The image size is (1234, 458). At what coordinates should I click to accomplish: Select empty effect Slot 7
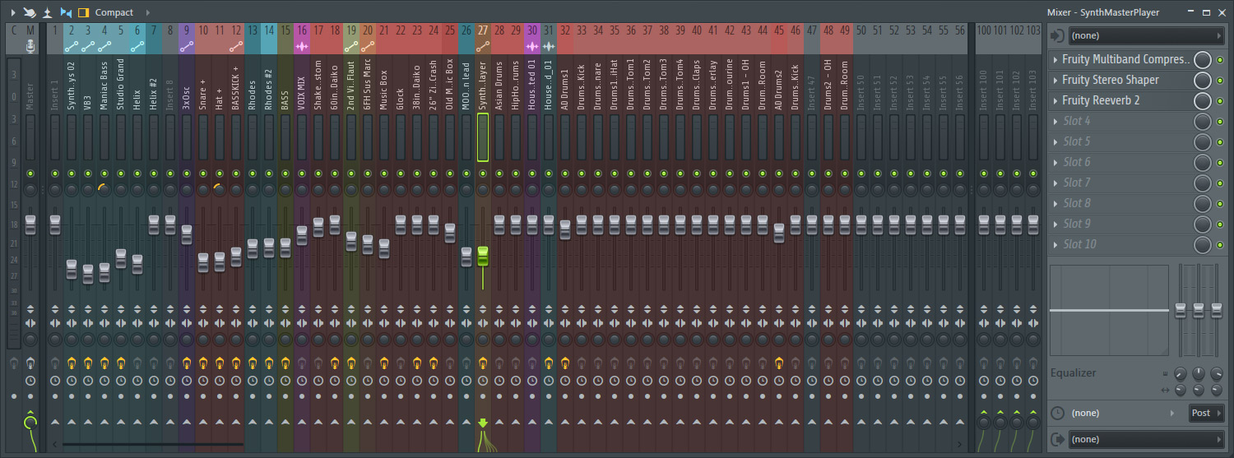pos(1120,183)
